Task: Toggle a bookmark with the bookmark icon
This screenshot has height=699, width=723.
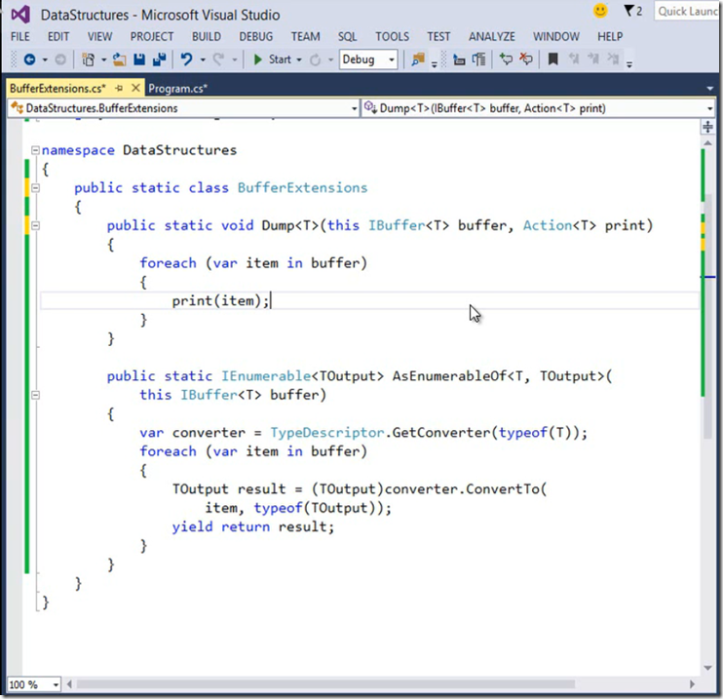Action: [x=552, y=59]
